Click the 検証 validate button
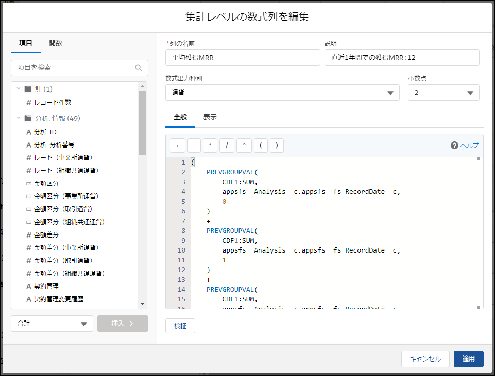The height and width of the screenshot is (376, 495). point(180,326)
